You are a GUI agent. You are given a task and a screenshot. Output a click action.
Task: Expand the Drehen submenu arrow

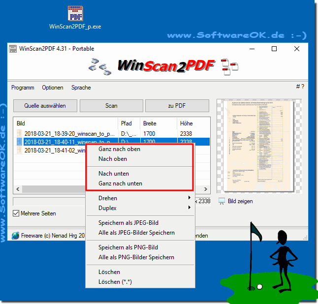tap(189, 198)
